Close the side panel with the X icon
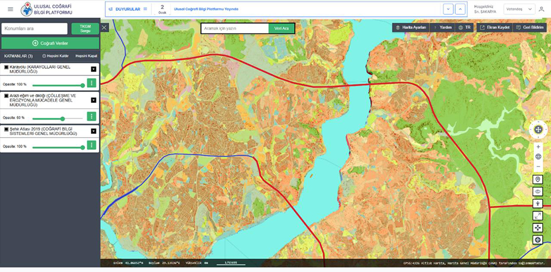This screenshot has height=272, width=551. pyautogui.click(x=105, y=27)
